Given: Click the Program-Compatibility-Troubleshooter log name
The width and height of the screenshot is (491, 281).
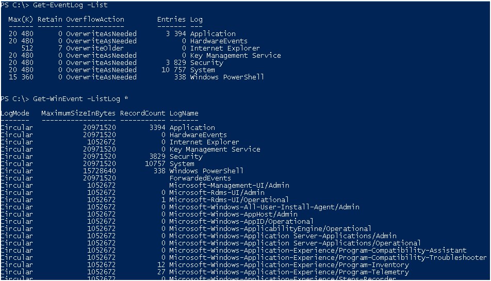Looking at the screenshot, I should tap(328, 258).
